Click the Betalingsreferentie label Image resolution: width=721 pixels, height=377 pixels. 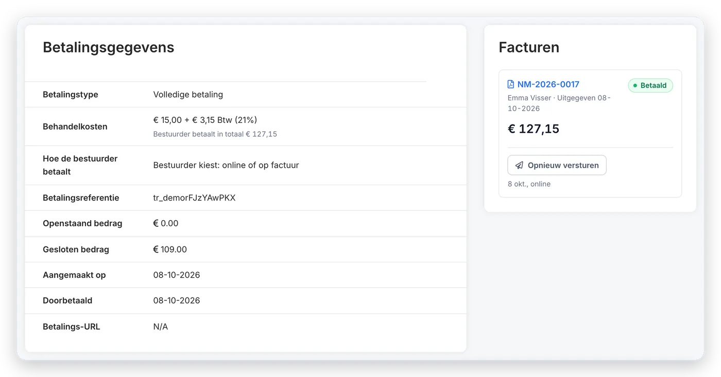pyautogui.click(x=81, y=198)
